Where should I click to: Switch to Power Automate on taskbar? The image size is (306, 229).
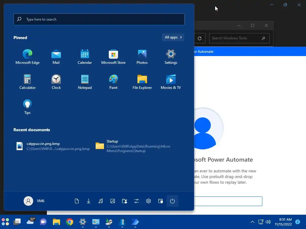135,222
